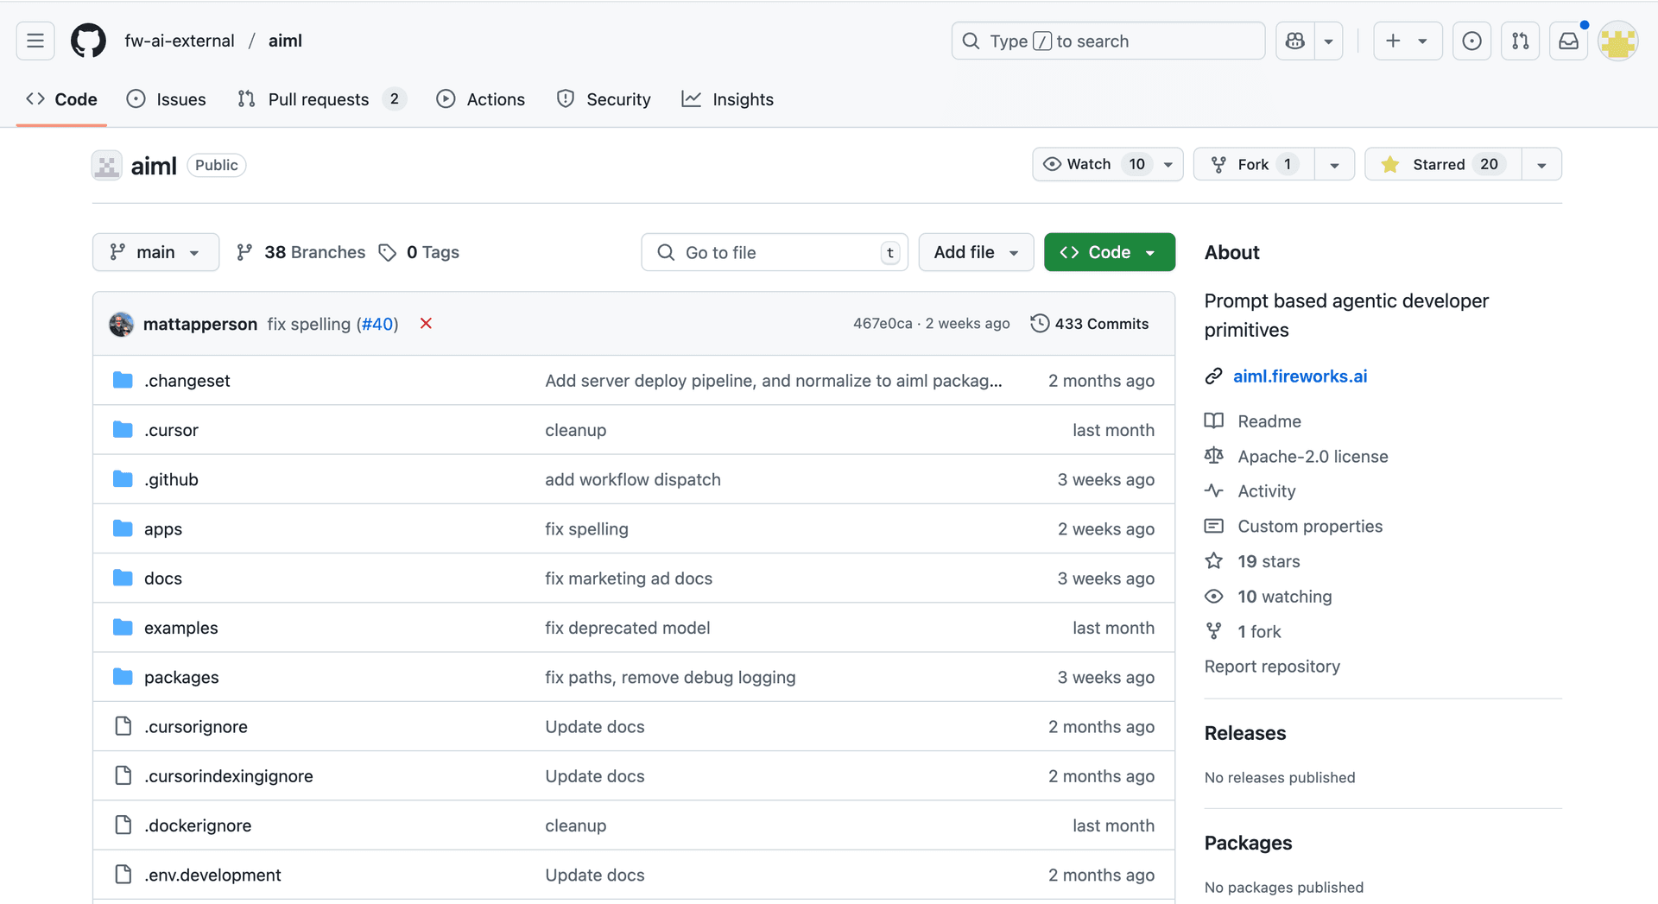This screenshot has height=904, width=1658.
Task: Jump to the Readme
Action: (1269, 421)
